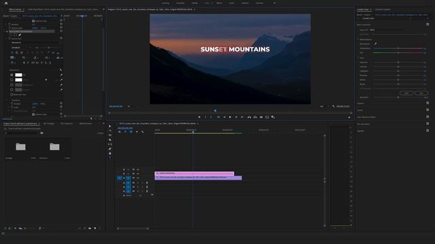Image resolution: width=435 pixels, height=244 pixels.
Task: Enable the Shadow checkbox in Appearance
Action: click(12, 89)
